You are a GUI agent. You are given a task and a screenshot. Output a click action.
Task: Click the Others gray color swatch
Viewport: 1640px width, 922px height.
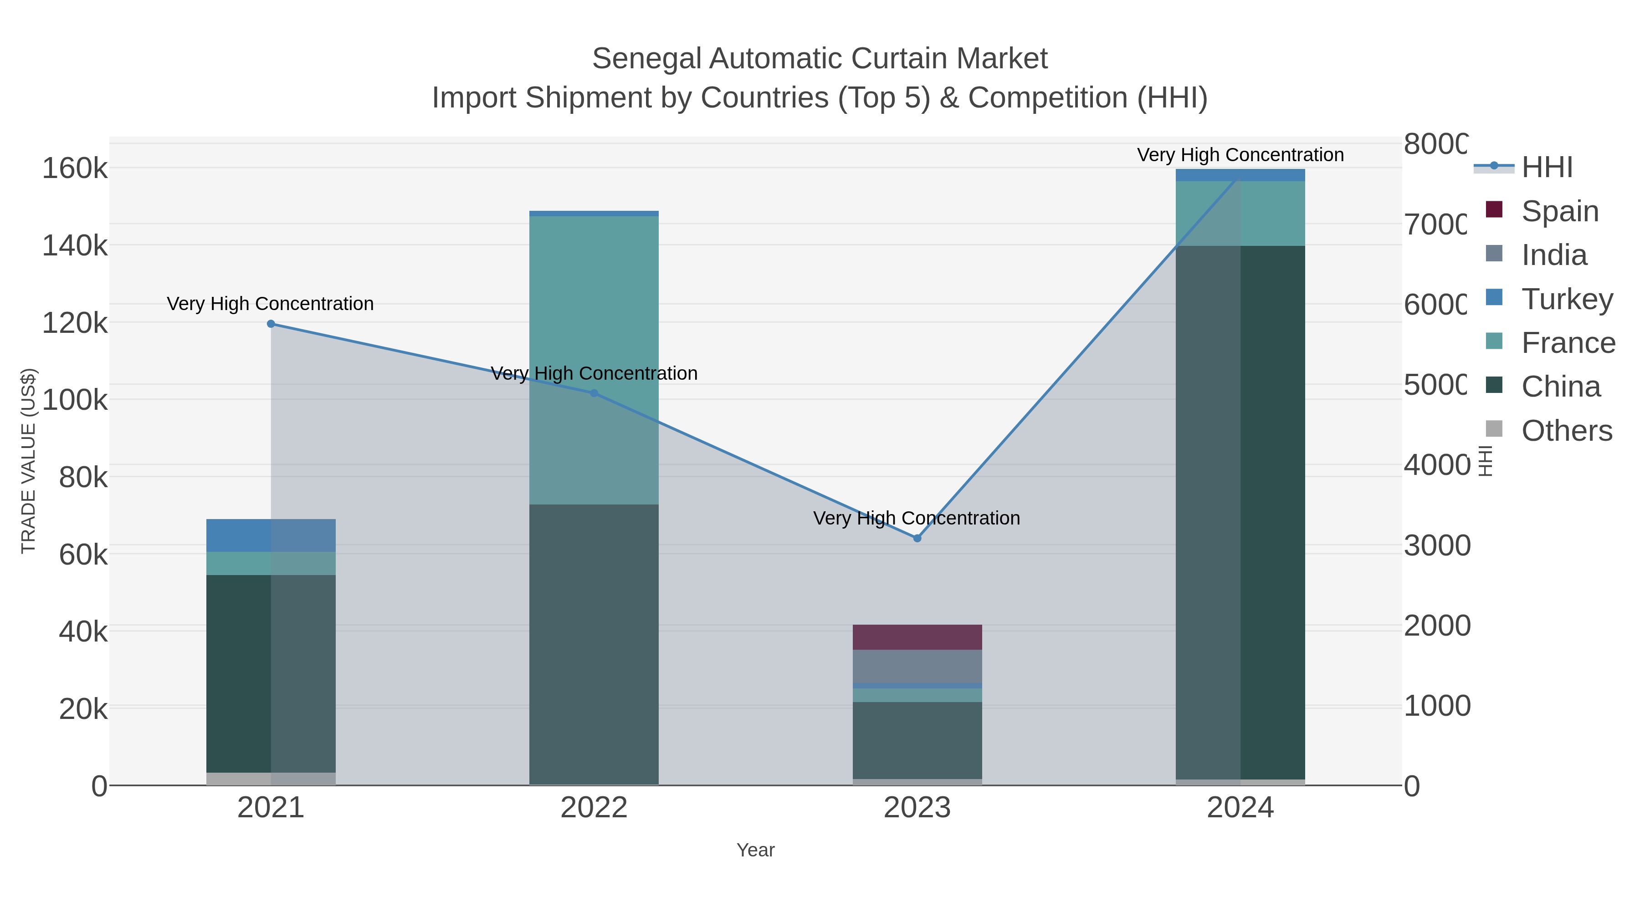[1494, 429]
